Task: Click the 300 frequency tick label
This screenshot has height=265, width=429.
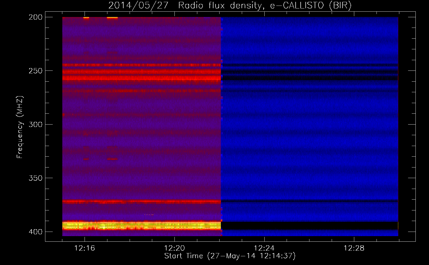Action: pos(36,124)
